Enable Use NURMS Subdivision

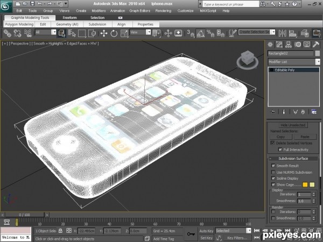tap(273, 172)
